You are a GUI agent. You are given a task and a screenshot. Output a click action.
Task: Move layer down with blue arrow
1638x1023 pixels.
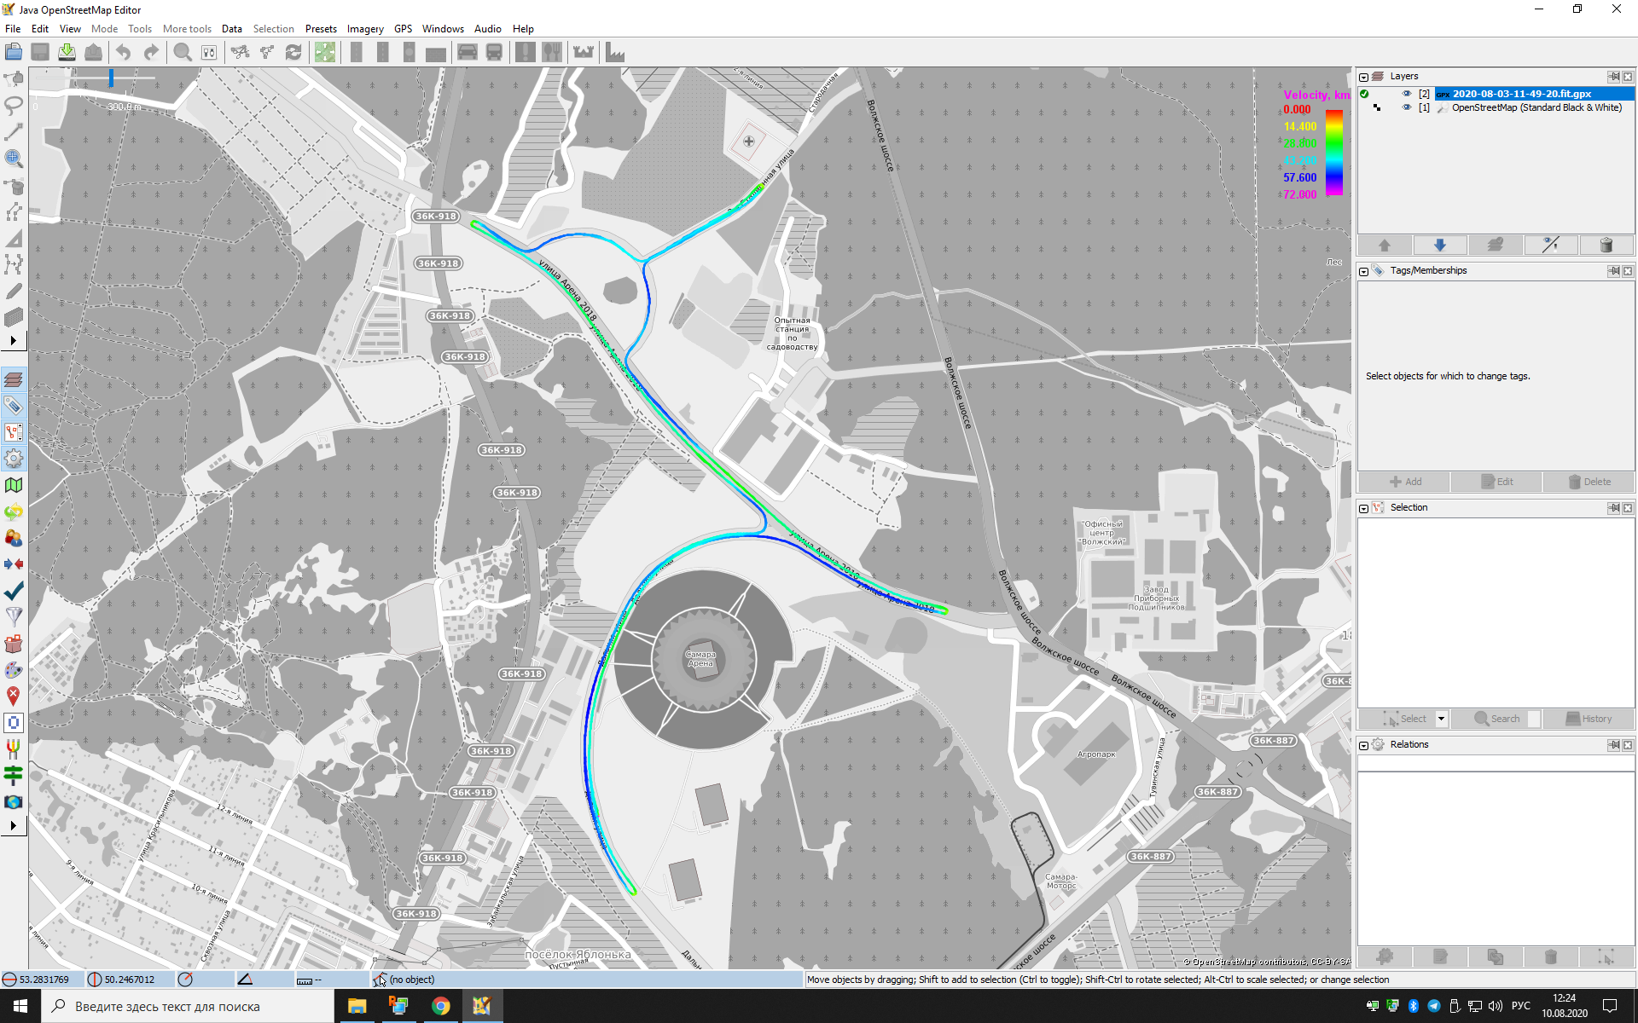1440,246
